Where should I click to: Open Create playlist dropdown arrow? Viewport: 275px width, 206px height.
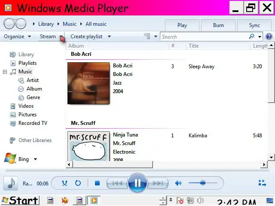109,36
